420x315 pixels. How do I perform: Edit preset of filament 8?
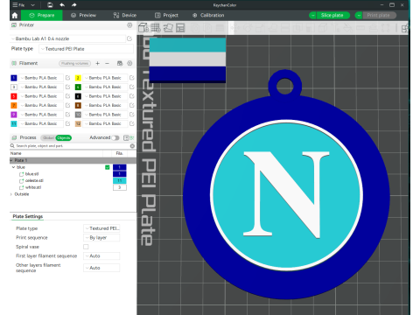pos(132,105)
